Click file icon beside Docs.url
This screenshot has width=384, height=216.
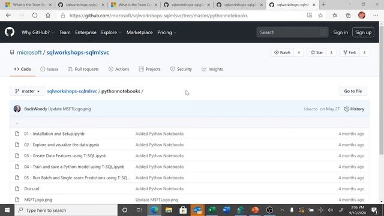[x=17, y=188]
